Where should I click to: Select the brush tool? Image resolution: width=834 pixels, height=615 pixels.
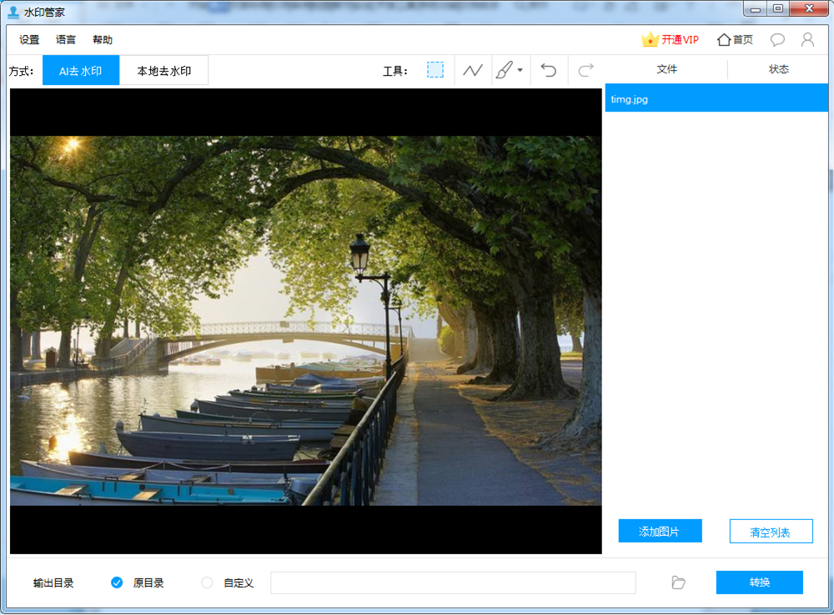coord(504,70)
